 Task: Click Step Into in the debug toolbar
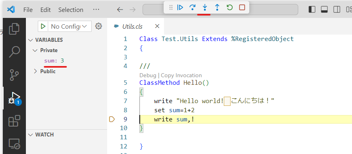205,8
